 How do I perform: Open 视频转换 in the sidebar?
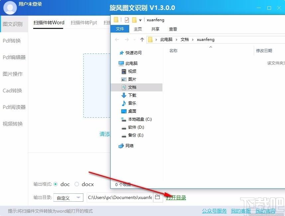tap(13, 124)
